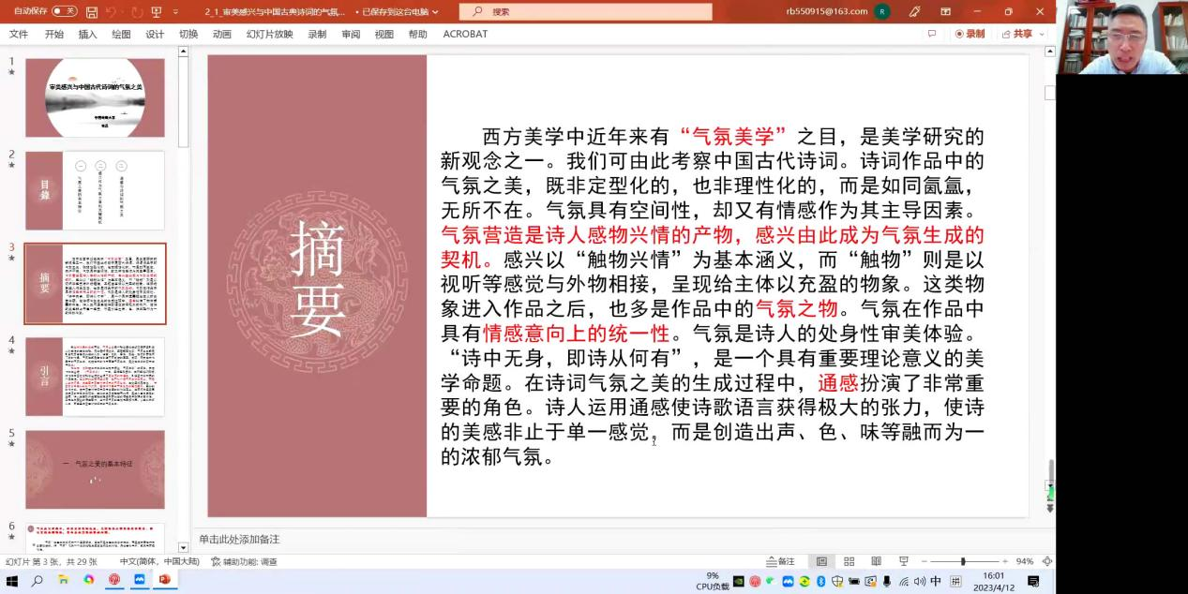Toggle the 录制 record button in ribbon
Image resolution: width=1188 pixels, height=594 pixels.
point(970,34)
